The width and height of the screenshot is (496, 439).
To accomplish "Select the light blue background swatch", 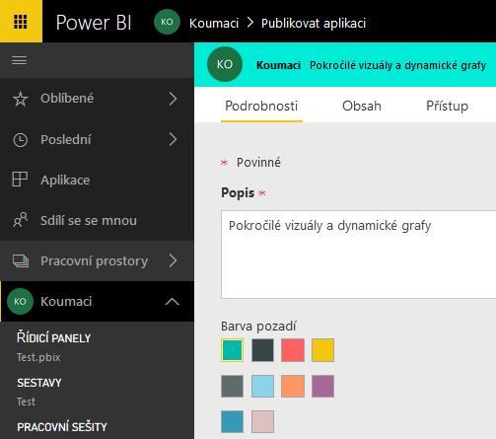I will coord(262,386).
